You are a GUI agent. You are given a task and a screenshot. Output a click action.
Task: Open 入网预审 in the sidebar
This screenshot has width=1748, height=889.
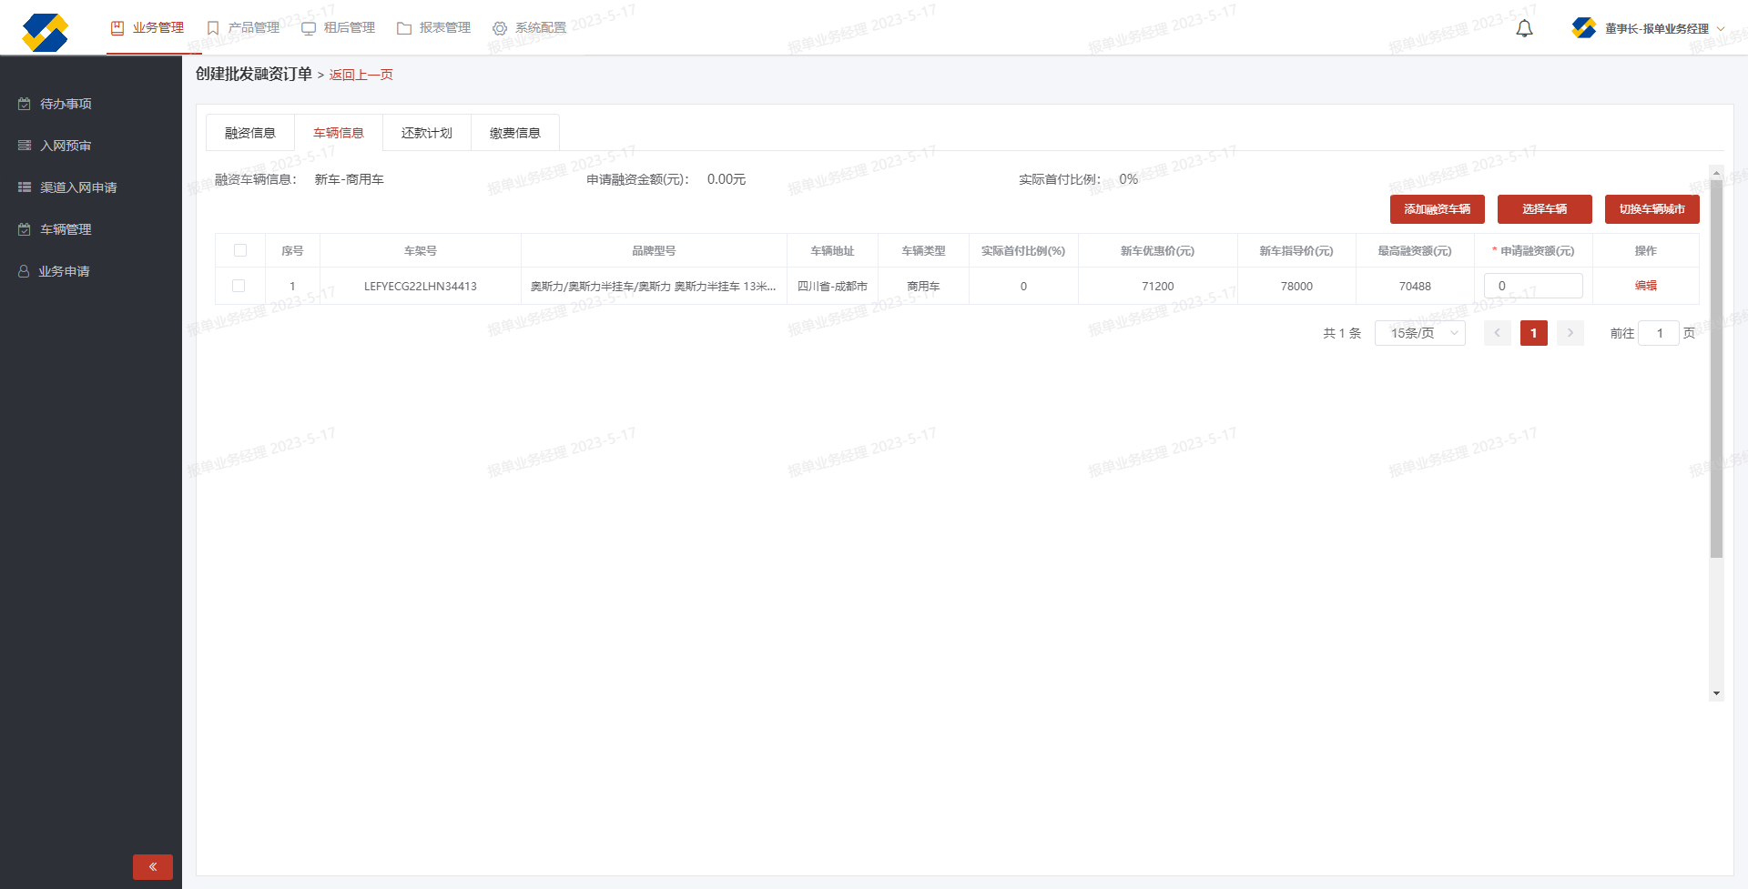(x=66, y=146)
